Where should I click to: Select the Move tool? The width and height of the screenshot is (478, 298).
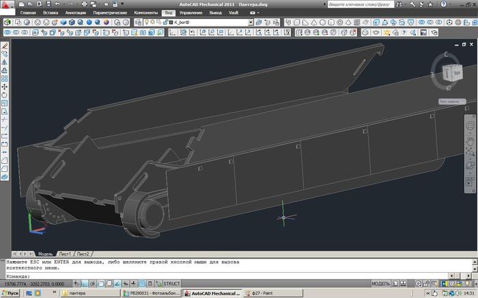(5, 87)
